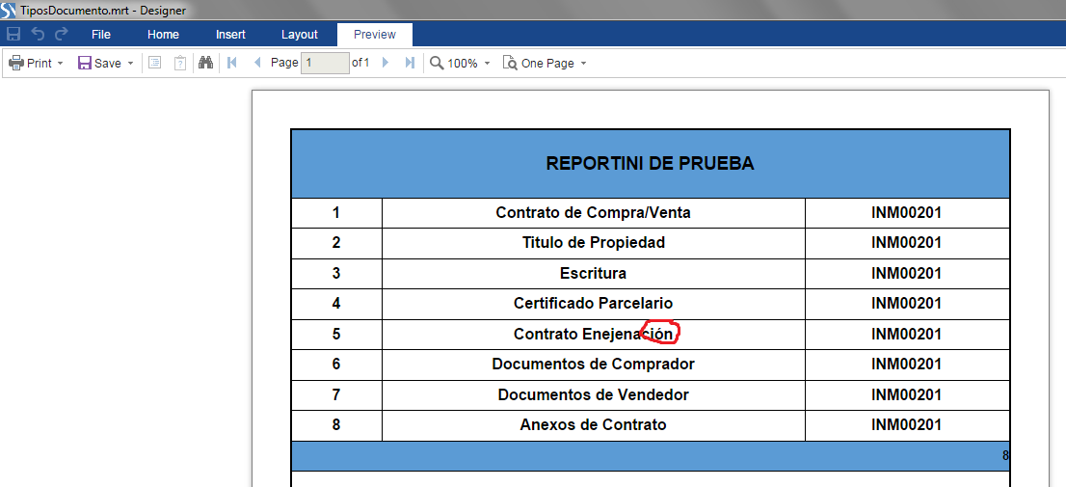1066x487 pixels.
Task: Click the zoom magnifier icon
Action: point(438,64)
